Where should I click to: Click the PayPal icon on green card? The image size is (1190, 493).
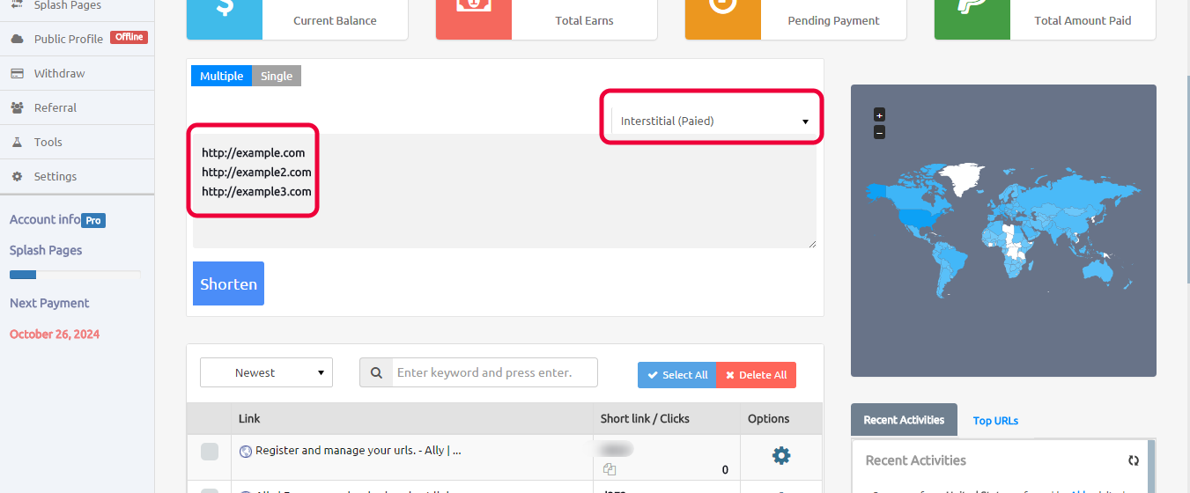tap(972, 9)
